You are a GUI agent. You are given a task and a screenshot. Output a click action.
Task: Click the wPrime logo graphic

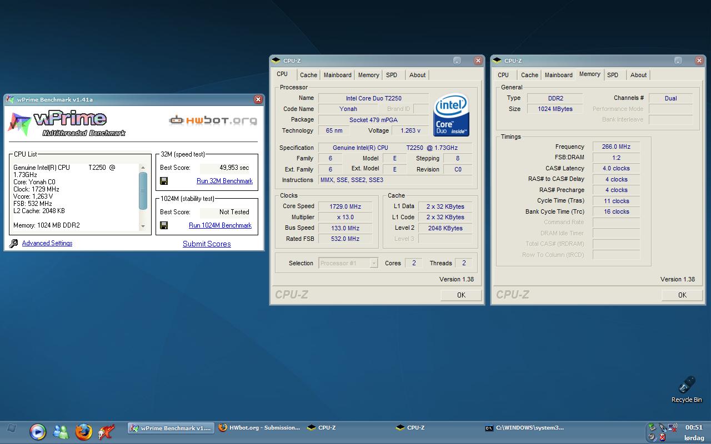66,123
